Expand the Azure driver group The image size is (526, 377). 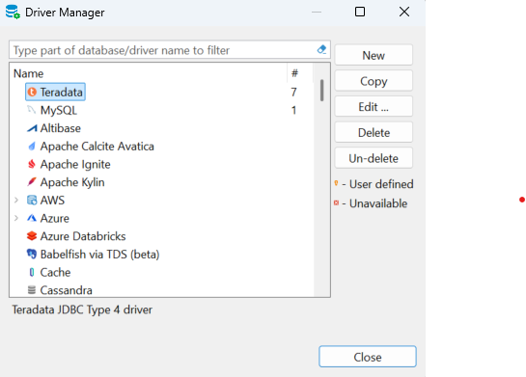(16, 218)
